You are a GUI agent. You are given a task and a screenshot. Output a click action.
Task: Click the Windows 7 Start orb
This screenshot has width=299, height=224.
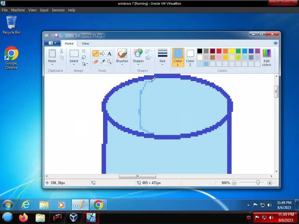coord(8,205)
